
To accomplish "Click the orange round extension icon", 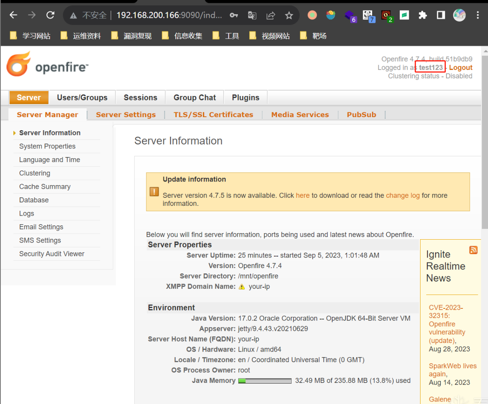I will pos(312,15).
